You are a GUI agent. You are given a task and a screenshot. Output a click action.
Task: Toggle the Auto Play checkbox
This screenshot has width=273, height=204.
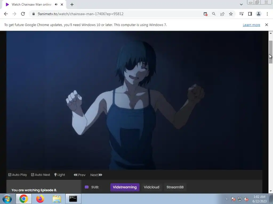coord(18,175)
